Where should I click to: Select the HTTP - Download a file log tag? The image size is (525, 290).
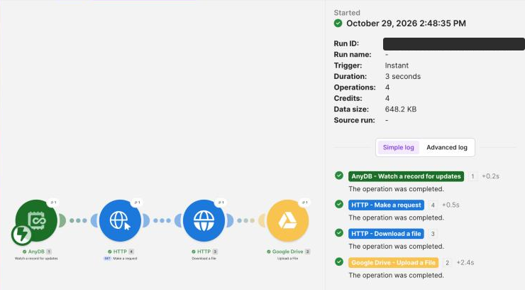click(x=386, y=234)
